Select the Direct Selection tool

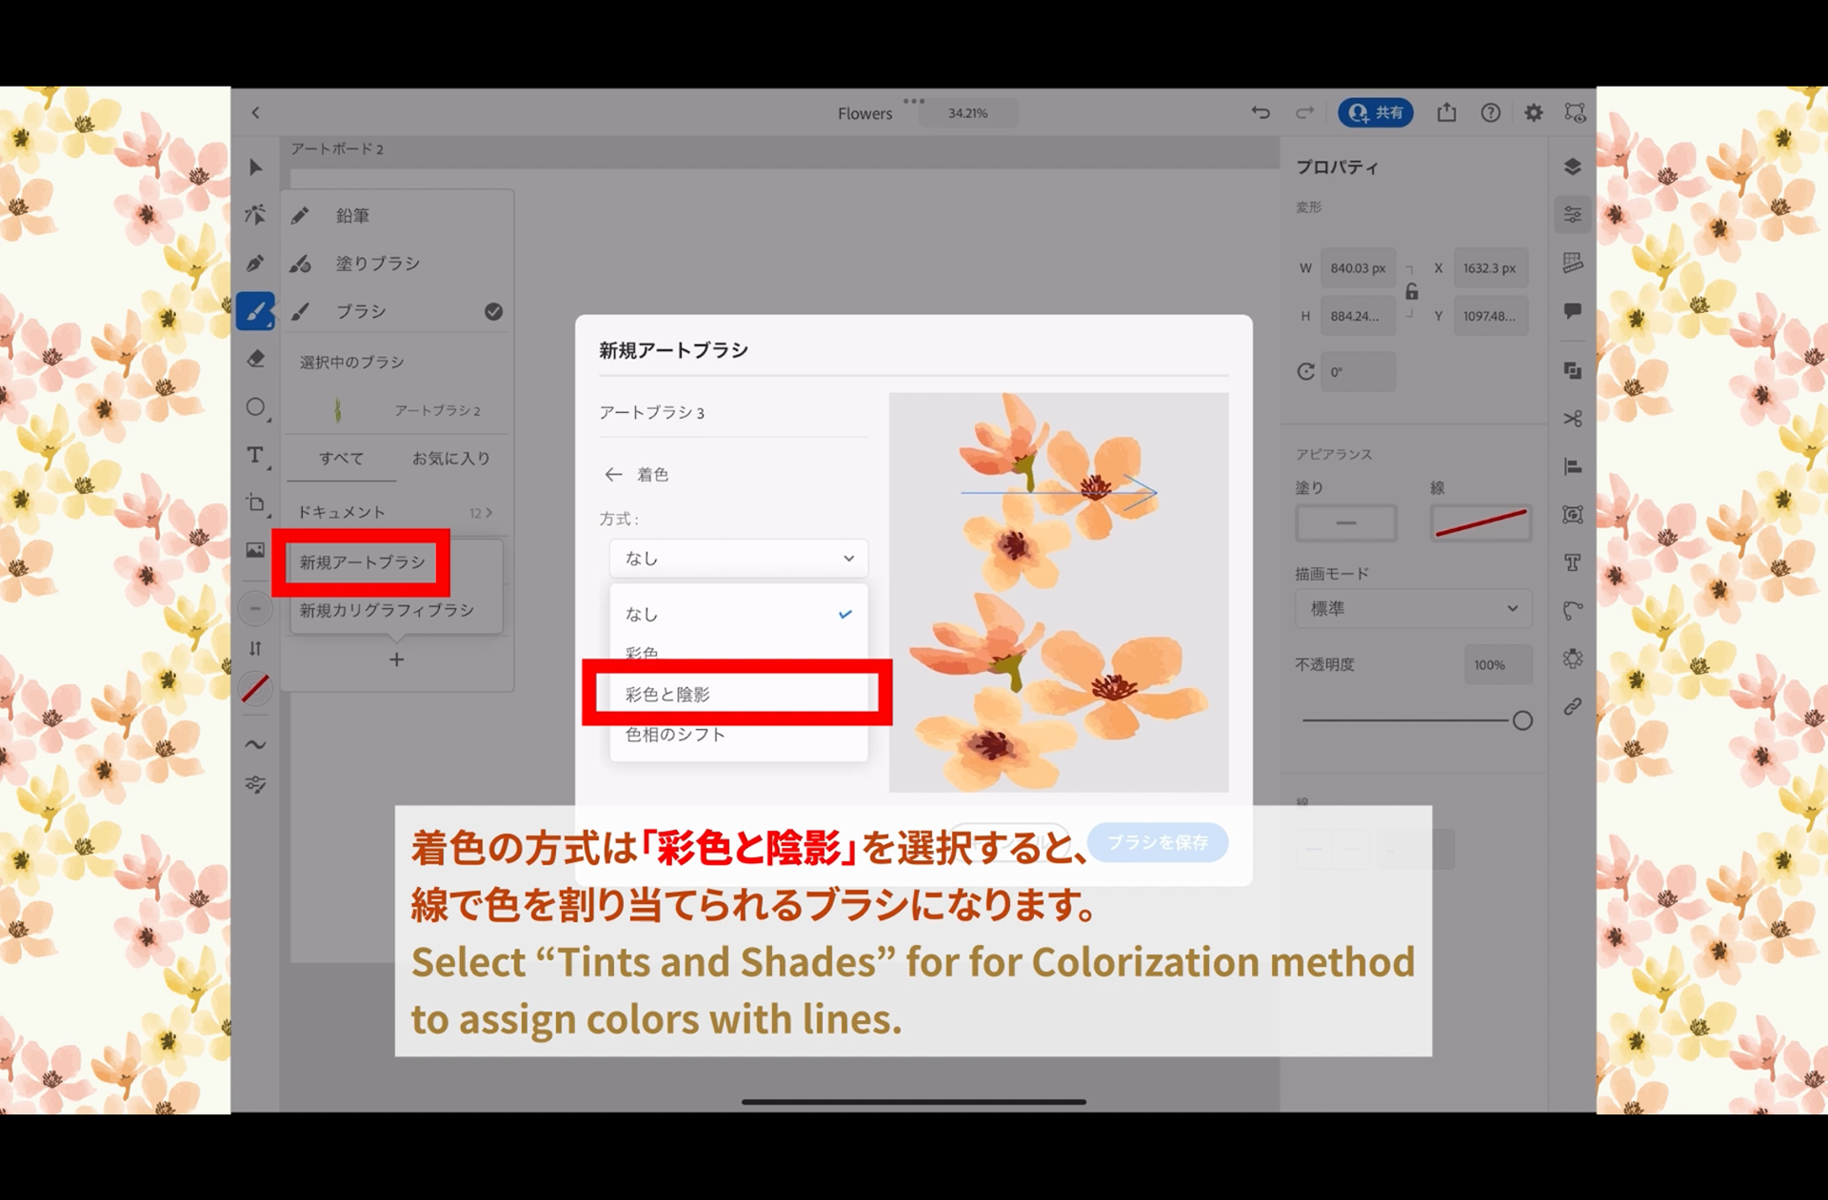click(x=255, y=215)
